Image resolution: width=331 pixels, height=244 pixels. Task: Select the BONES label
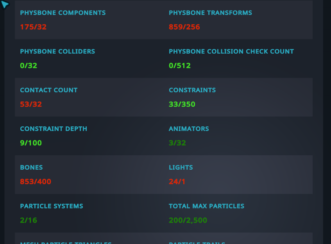click(31, 167)
